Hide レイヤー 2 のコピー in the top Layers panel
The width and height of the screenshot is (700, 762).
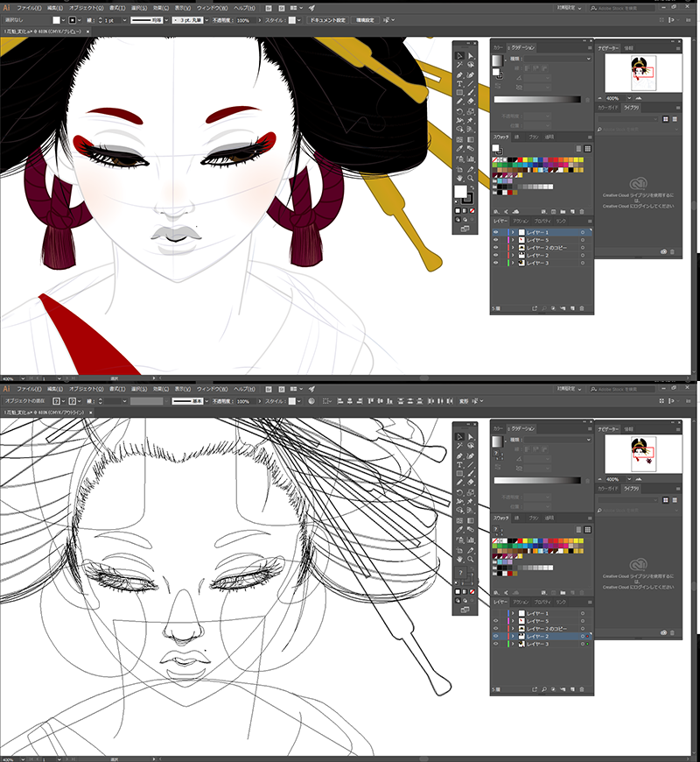point(495,248)
